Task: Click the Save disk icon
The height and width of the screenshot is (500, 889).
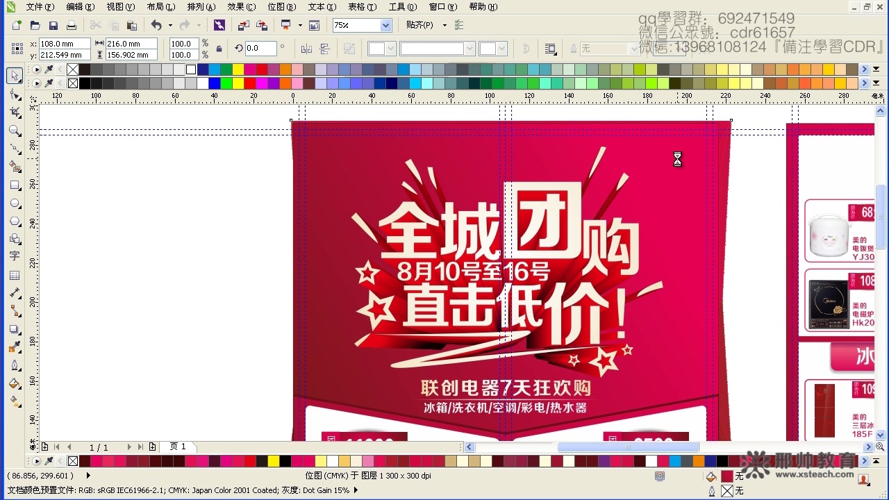Action: click(x=53, y=25)
